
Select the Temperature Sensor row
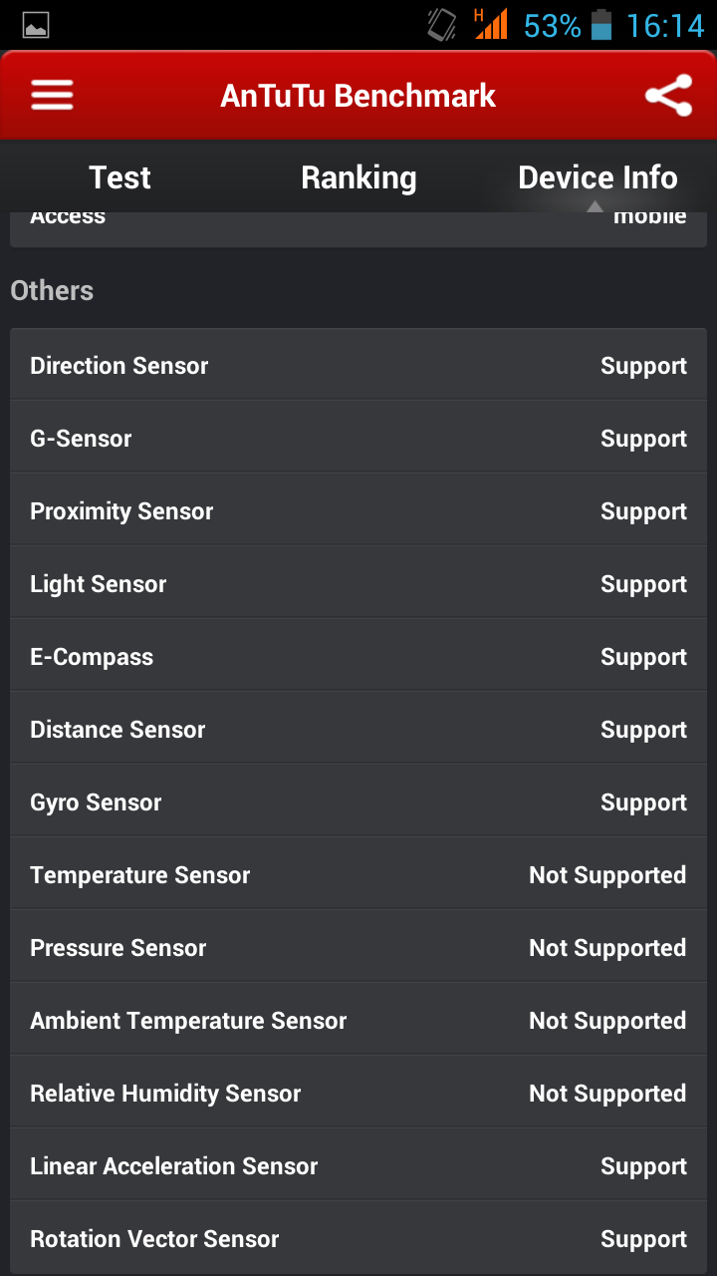click(x=358, y=874)
